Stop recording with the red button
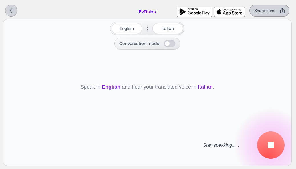 click(271, 145)
